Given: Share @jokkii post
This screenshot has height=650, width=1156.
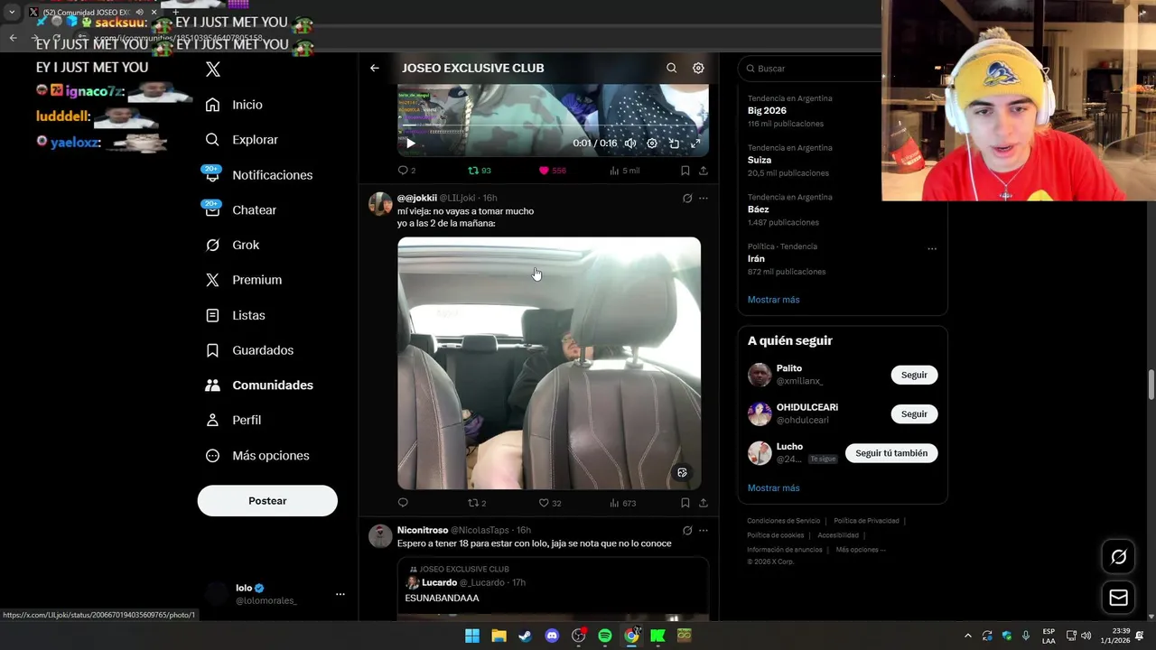Looking at the screenshot, I should [x=704, y=503].
